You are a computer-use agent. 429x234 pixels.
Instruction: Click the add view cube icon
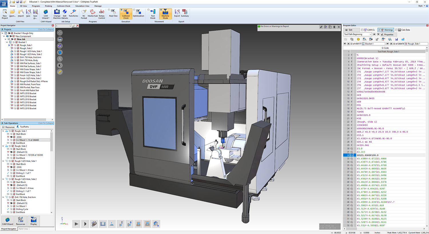click(x=156, y=224)
